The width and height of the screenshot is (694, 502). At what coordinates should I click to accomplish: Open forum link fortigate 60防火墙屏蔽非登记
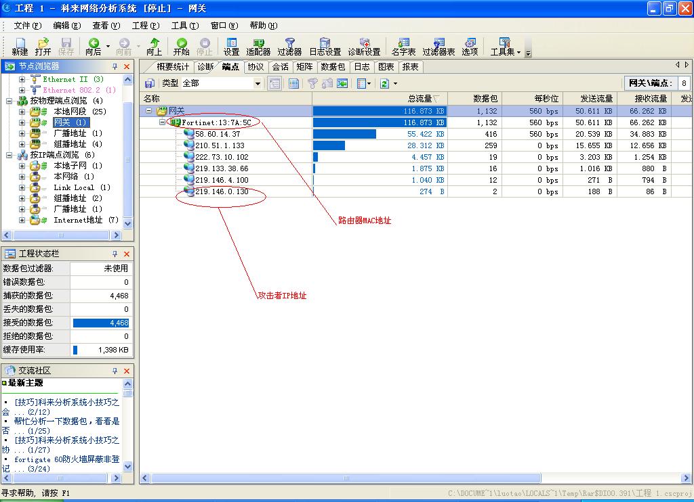66,459
